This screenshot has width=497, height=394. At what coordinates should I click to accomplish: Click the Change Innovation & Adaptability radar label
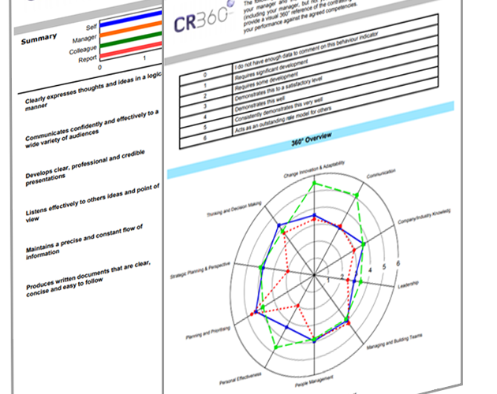314,169
